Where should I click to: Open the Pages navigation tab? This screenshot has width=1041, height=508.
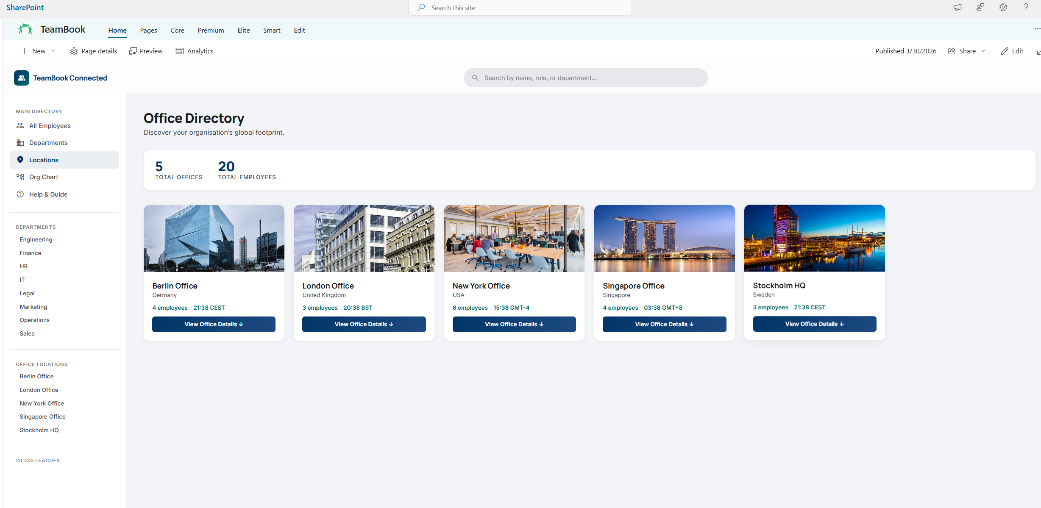pos(148,31)
